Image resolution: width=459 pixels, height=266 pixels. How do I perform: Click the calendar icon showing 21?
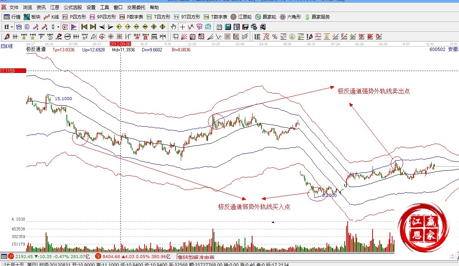point(219,27)
